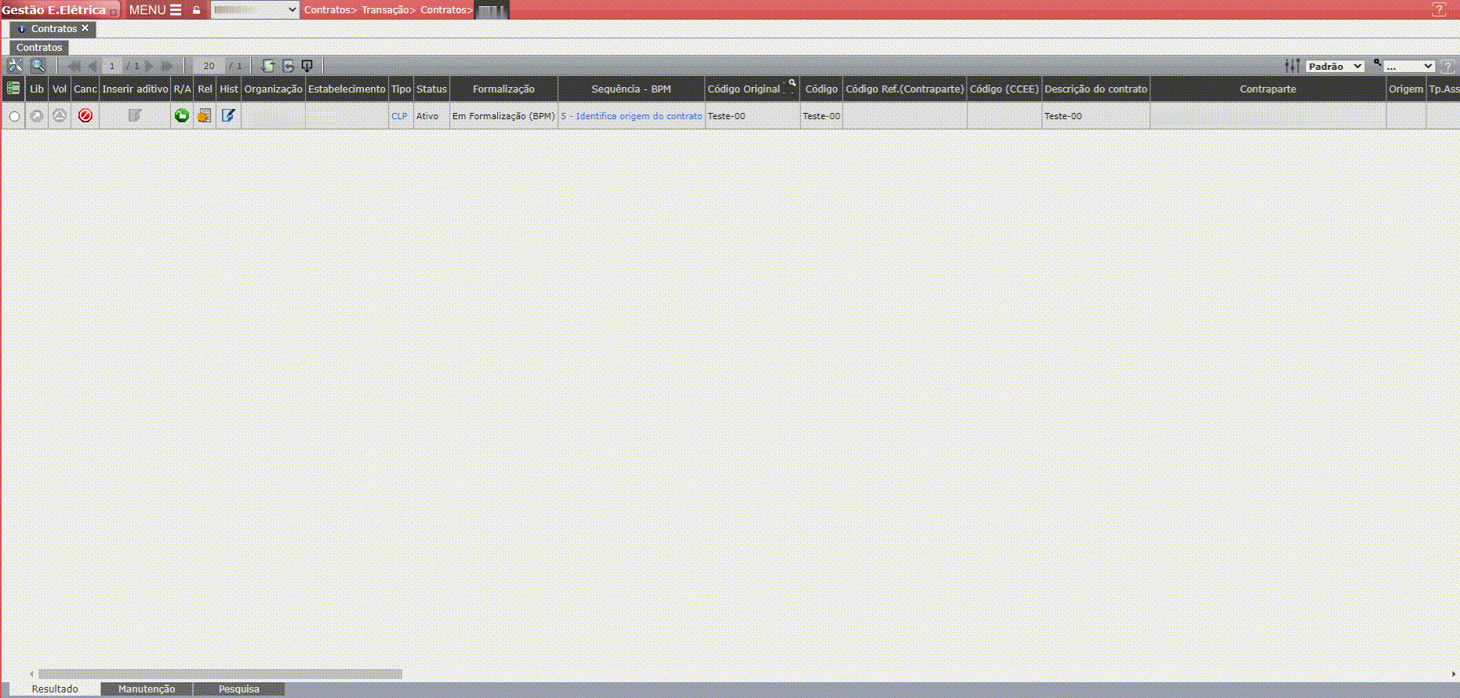
Task: Open the MENU hamburger button
Action: pos(155,10)
